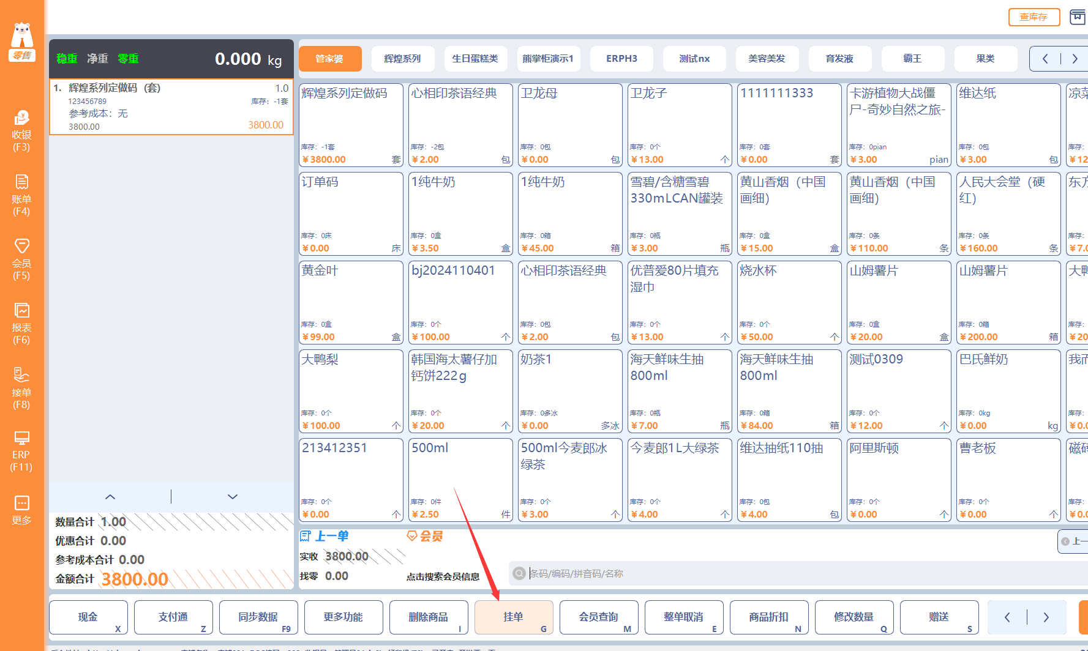Select the 订单码 product card
This screenshot has width=1088, height=651.
coord(351,214)
